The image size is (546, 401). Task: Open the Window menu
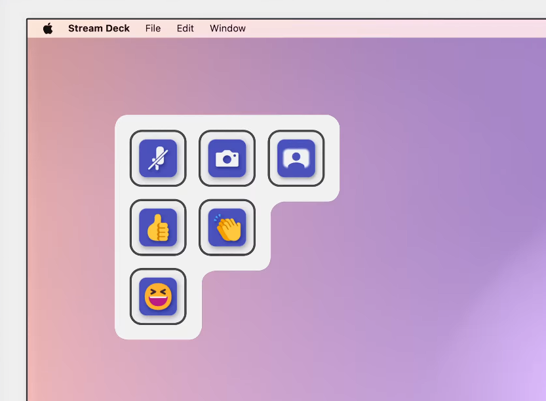click(227, 28)
